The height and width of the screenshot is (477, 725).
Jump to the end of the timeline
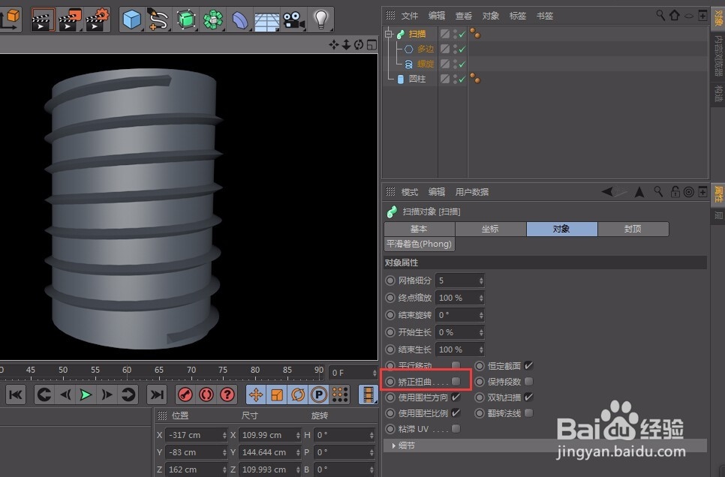click(x=156, y=394)
